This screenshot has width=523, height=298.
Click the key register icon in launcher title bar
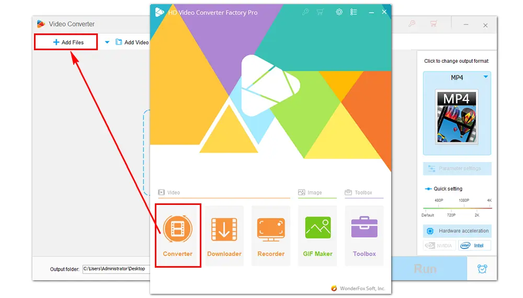305,12
